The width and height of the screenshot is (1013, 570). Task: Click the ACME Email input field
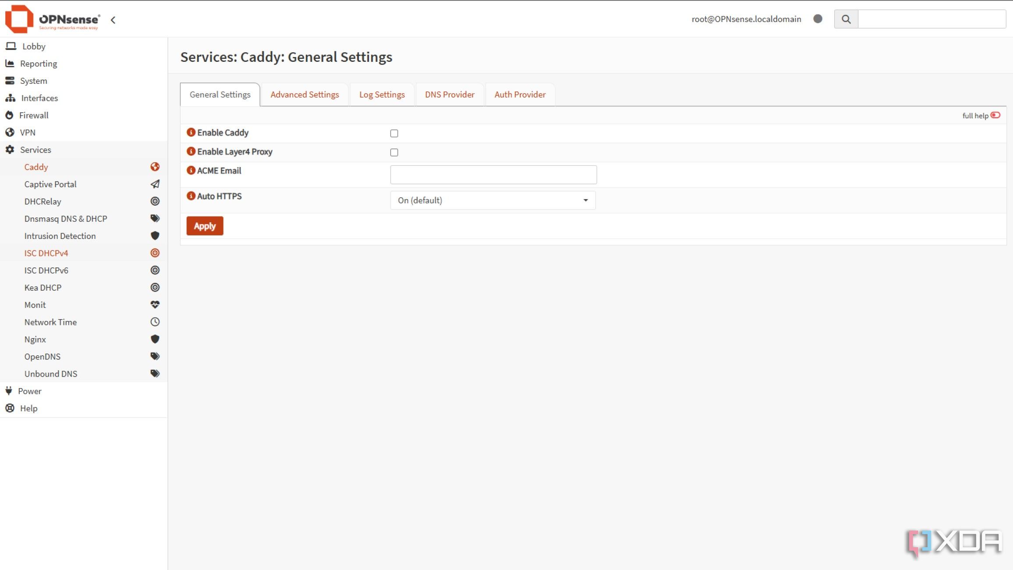(493, 175)
